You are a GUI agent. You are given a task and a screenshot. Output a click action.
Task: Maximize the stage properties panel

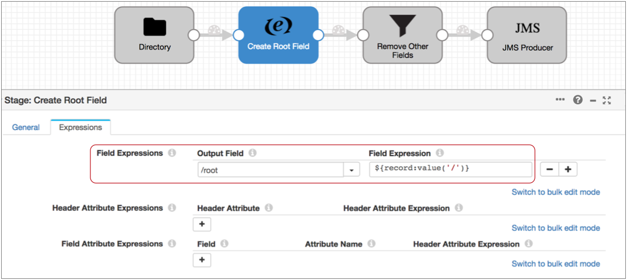point(607,100)
